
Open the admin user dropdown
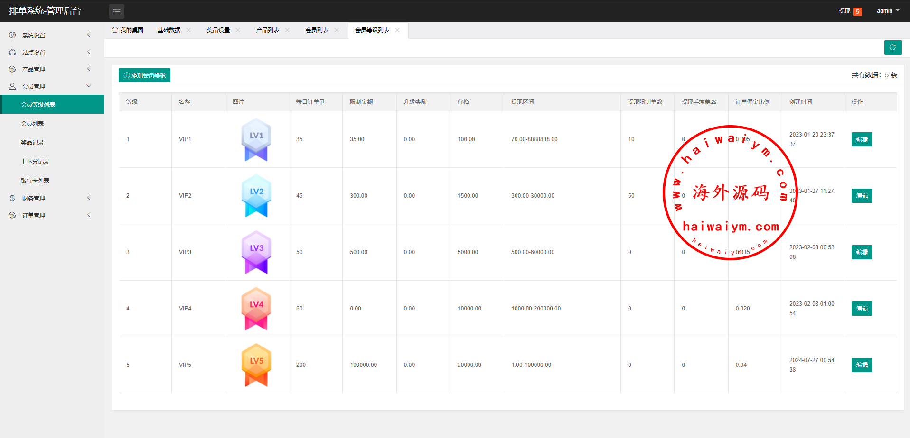888,11
